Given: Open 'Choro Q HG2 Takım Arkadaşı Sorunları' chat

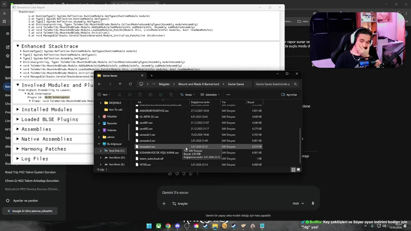Looking at the screenshot, I should click(32, 181).
